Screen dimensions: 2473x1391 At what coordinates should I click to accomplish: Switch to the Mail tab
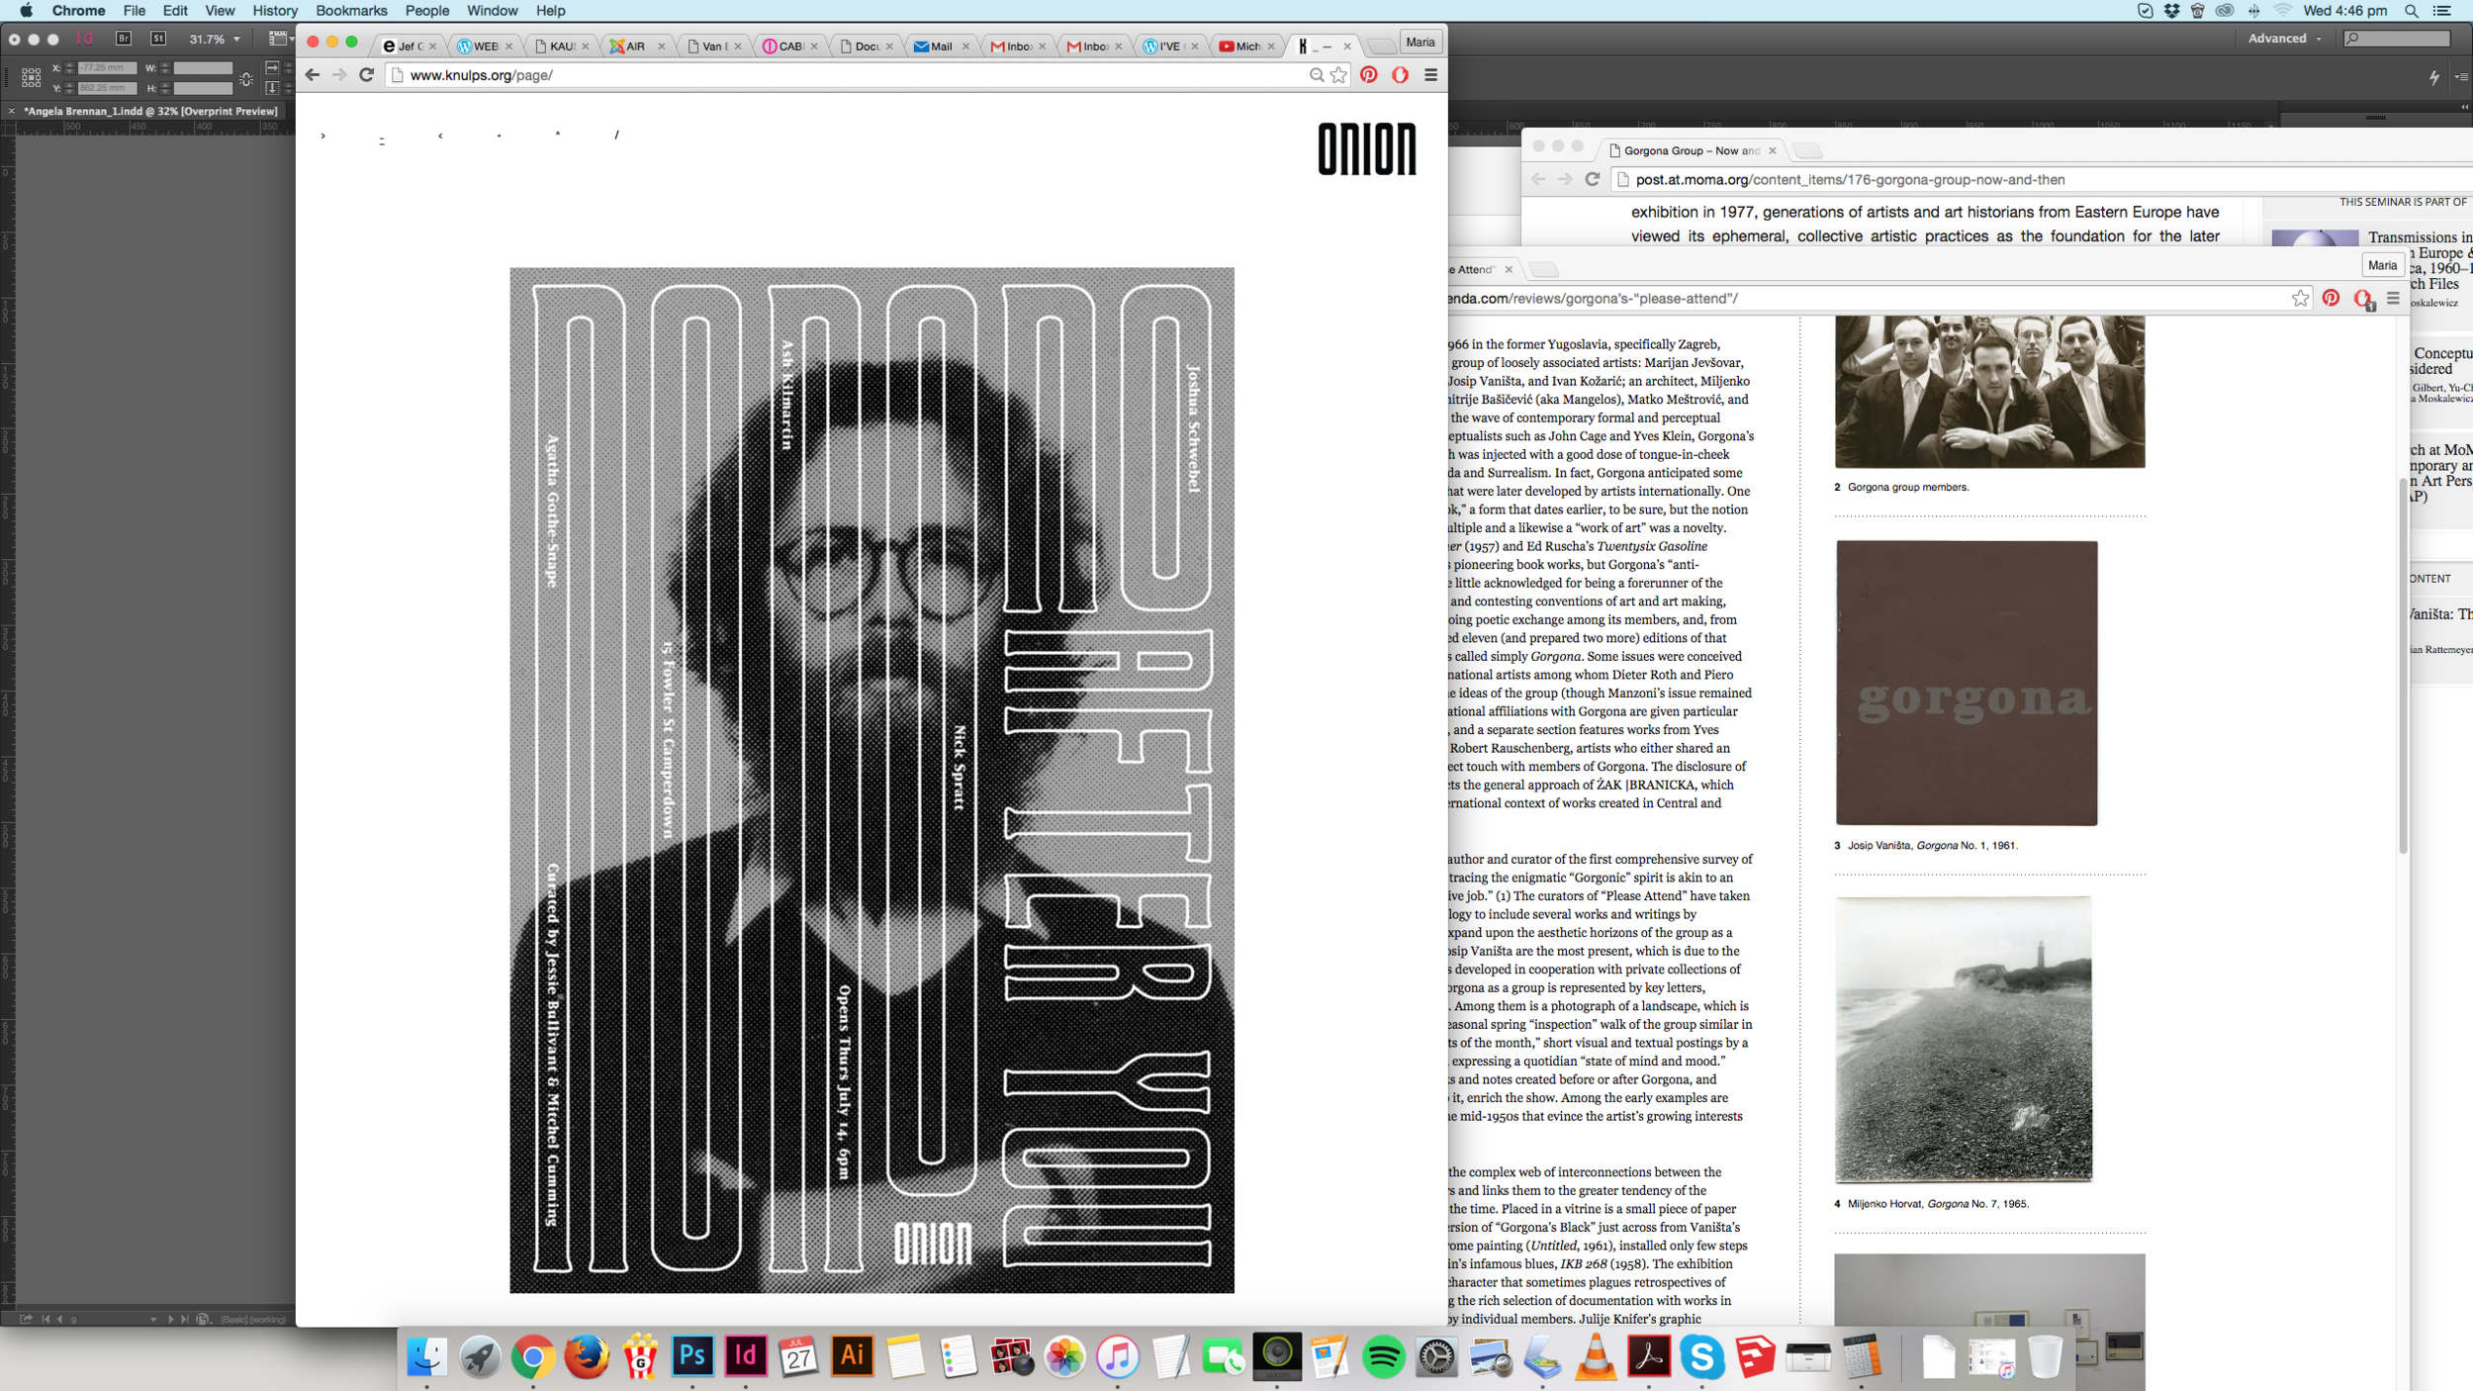[941, 46]
